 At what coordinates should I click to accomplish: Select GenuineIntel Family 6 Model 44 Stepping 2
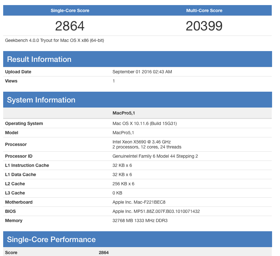pos(155,156)
